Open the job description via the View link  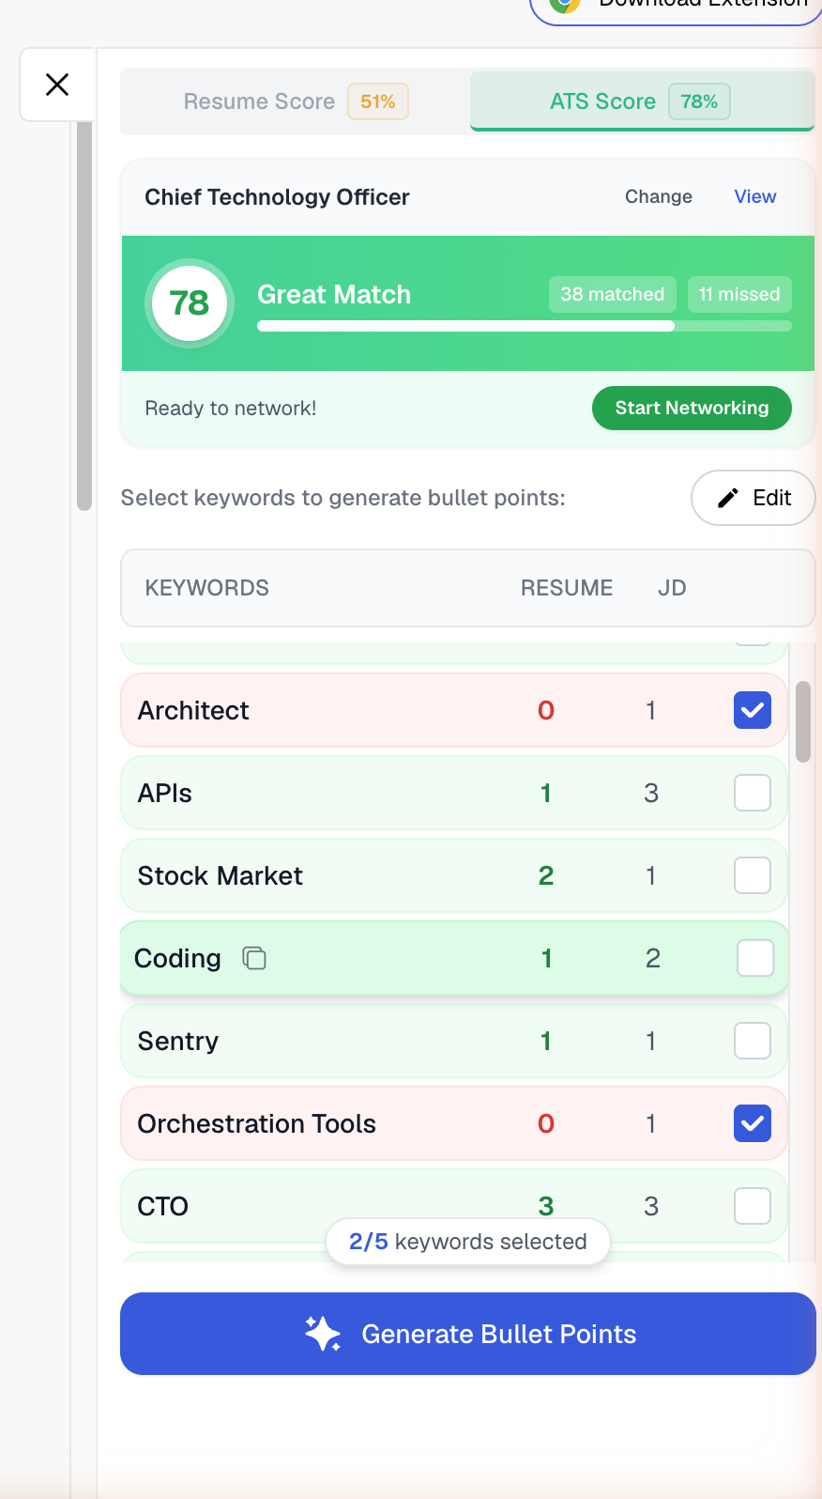[x=754, y=196]
